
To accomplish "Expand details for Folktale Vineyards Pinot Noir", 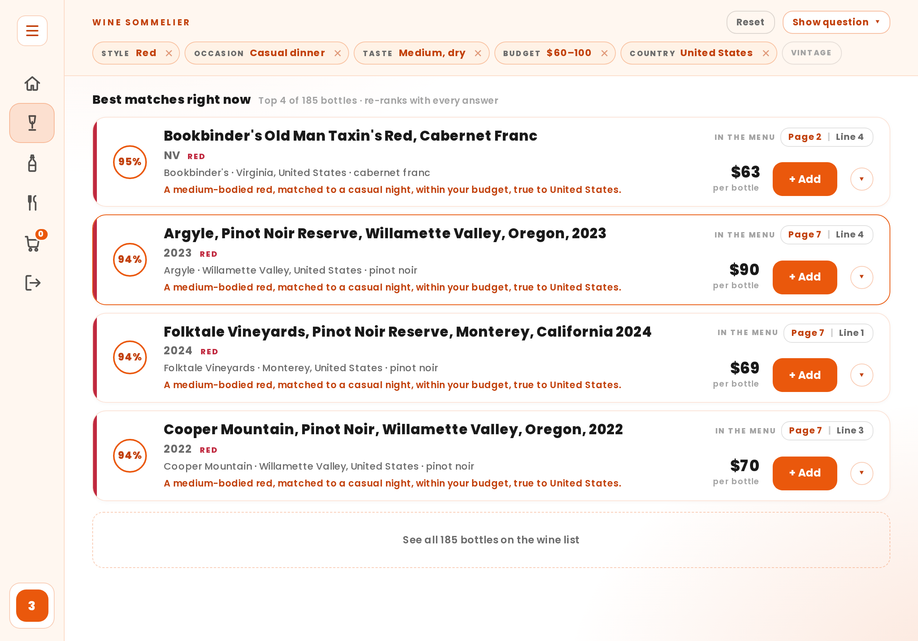I will (x=861, y=375).
